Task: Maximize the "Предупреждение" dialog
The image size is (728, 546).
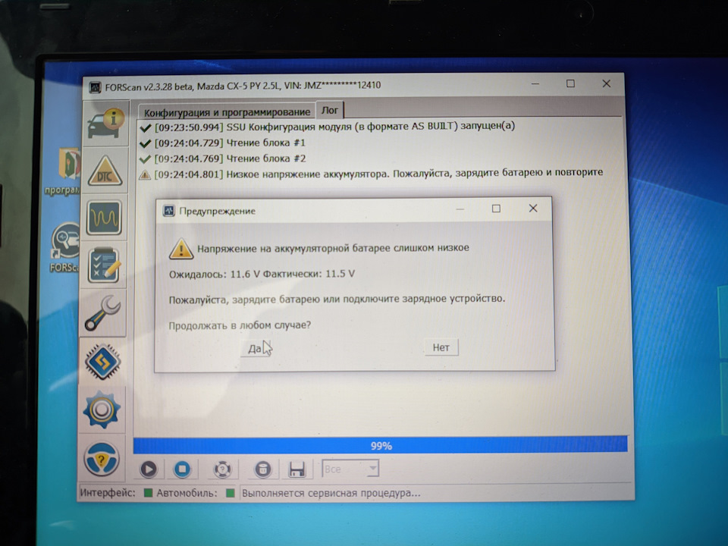Action: 496,209
